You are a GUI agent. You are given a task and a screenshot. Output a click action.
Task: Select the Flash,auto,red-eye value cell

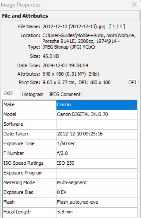click(97, 202)
